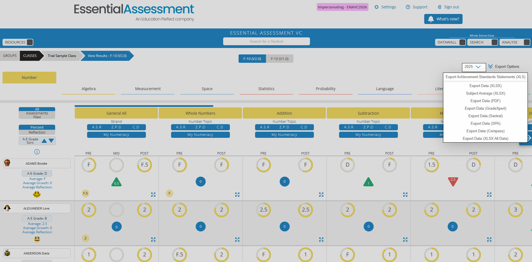The height and width of the screenshot is (262, 532).
Task: Click green 1 growth triangle in Subtraction
Action: coord(368,182)
